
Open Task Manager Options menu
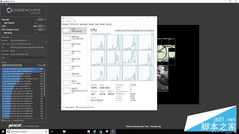pyautogui.click(x=69, y=21)
